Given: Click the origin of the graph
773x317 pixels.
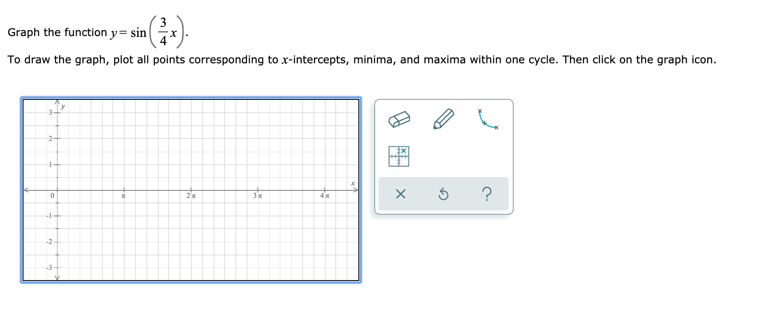Looking at the screenshot, I should click(57, 190).
